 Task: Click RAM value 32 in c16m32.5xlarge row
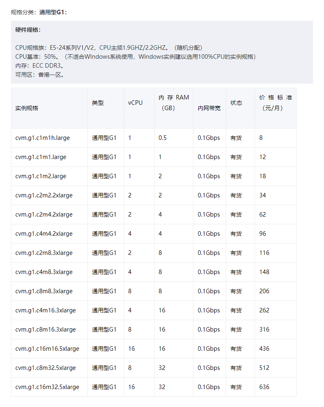pos(162,387)
